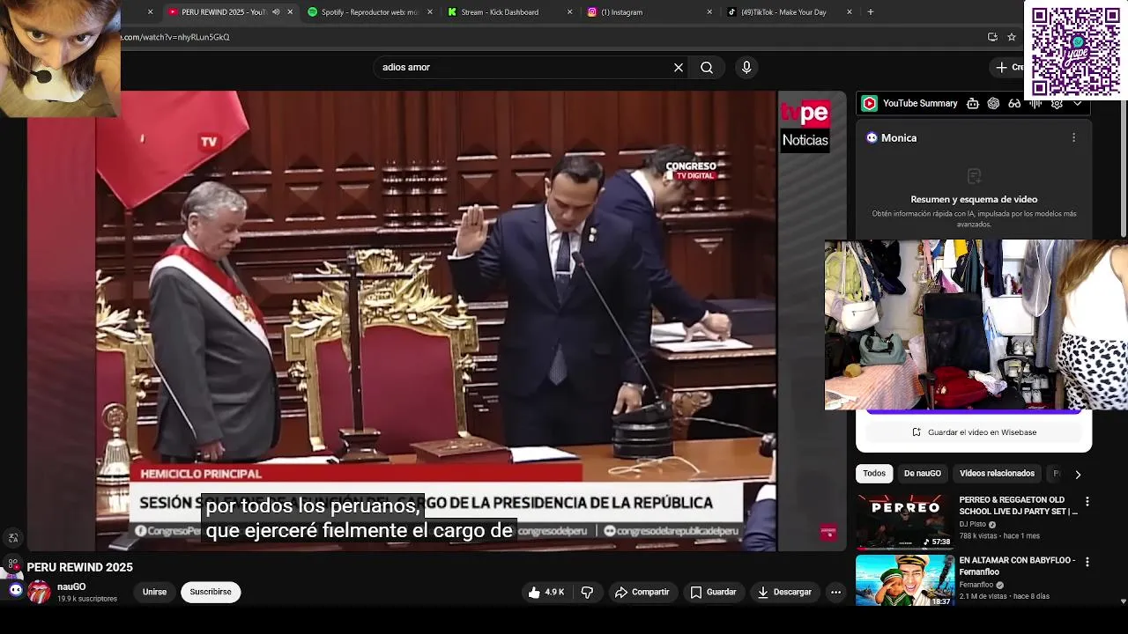1128x634 pixels.
Task: Click the red subscribe watermark in video corner
Action: pyautogui.click(x=828, y=532)
